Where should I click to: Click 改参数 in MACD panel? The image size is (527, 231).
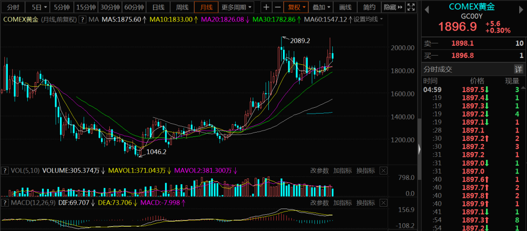click(319, 203)
